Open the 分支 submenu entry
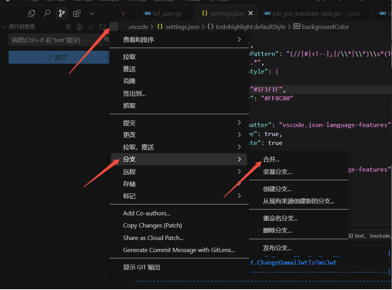 pos(179,159)
